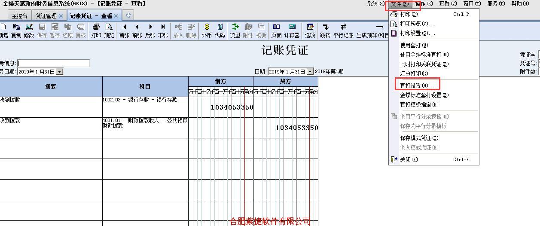
Task: Expand the 业务日期 date dropdown
Action: tap(60, 72)
